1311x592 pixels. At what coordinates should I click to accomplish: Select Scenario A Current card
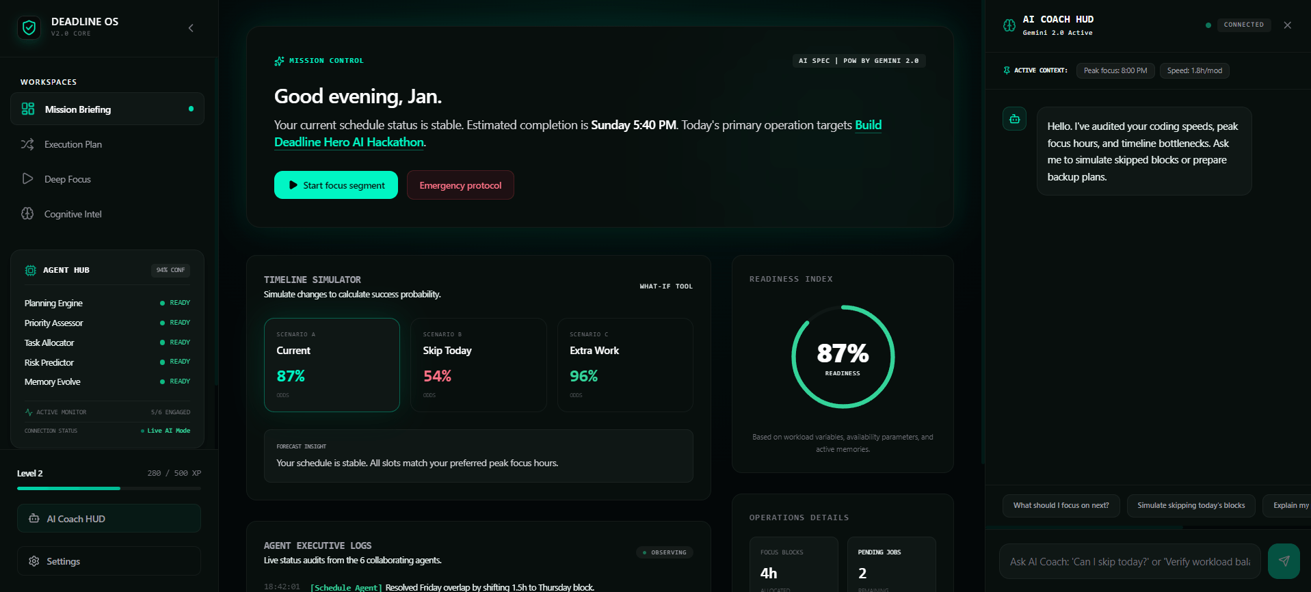coord(332,365)
